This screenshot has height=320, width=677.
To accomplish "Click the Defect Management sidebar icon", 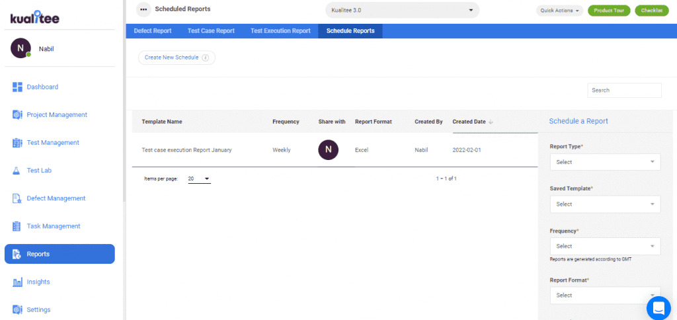I will [18, 198].
